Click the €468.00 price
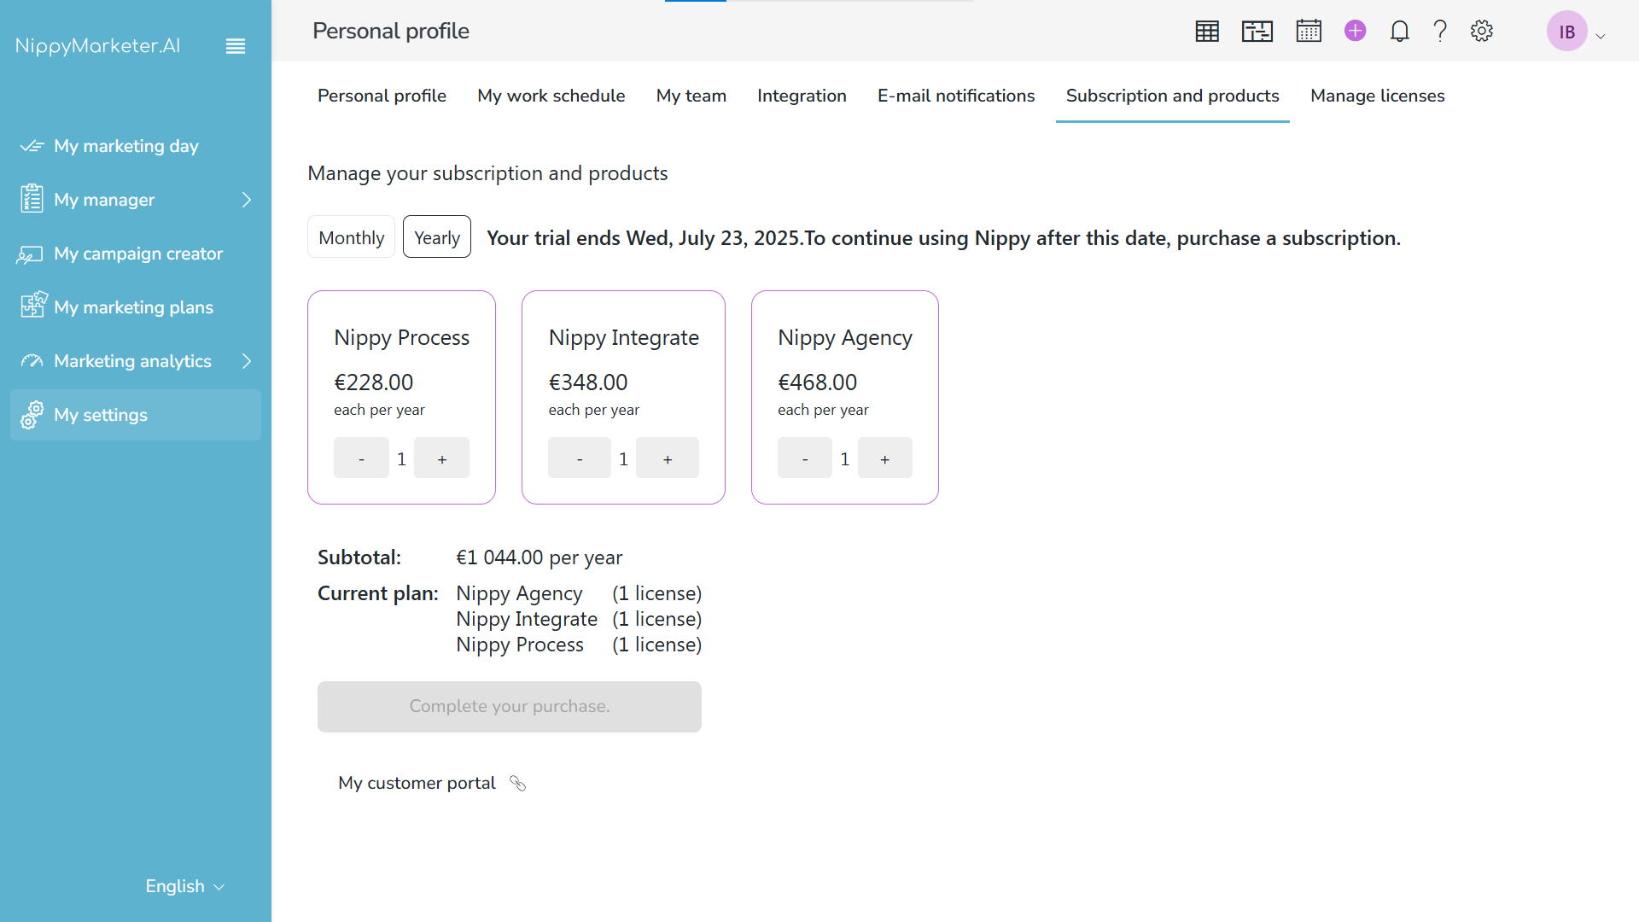The width and height of the screenshot is (1639, 922). [x=818, y=382]
